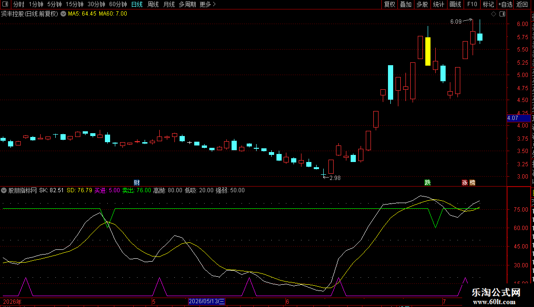
Task: Switch to 周线 weekly chart
Action: (x=153, y=4)
